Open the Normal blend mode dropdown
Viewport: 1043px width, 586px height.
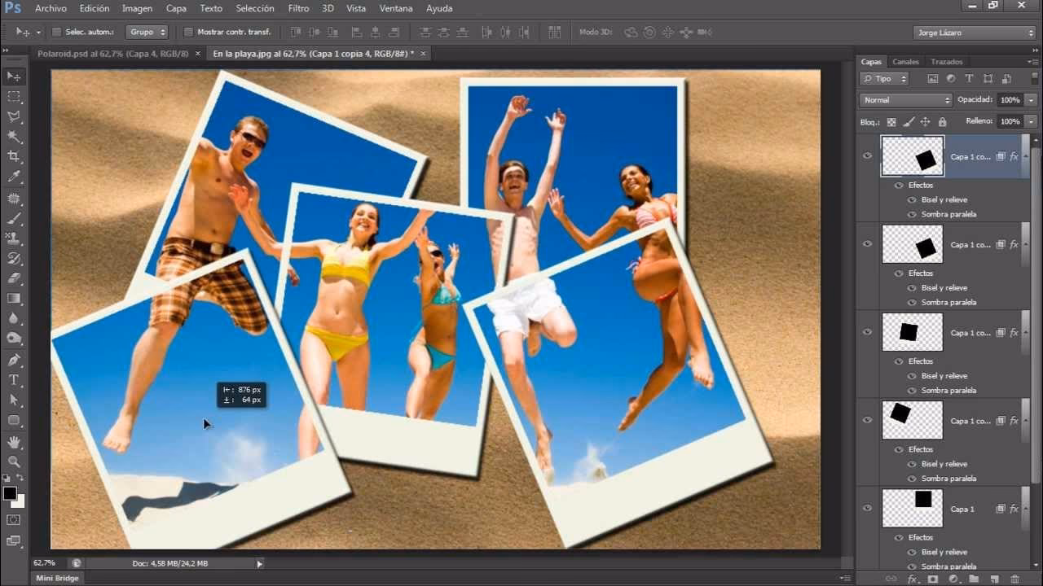(x=904, y=99)
